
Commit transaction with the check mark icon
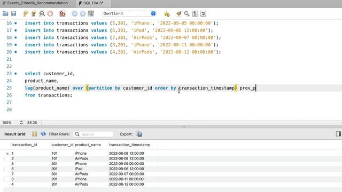pos(75,13)
